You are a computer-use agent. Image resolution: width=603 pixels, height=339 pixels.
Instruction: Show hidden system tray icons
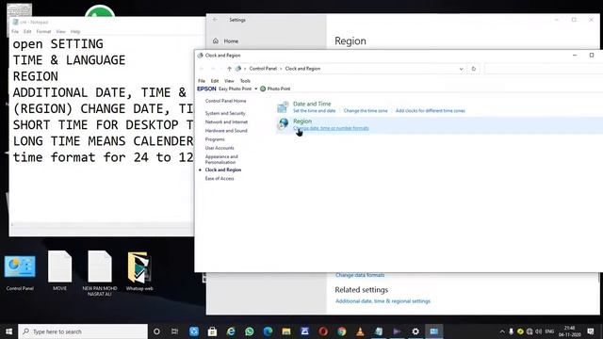click(502, 331)
